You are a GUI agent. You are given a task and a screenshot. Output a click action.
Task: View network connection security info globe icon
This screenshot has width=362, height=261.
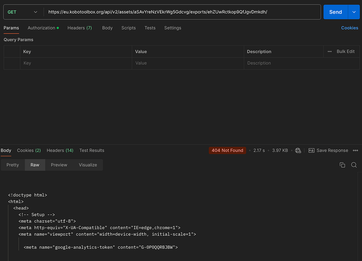coord(298,150)
